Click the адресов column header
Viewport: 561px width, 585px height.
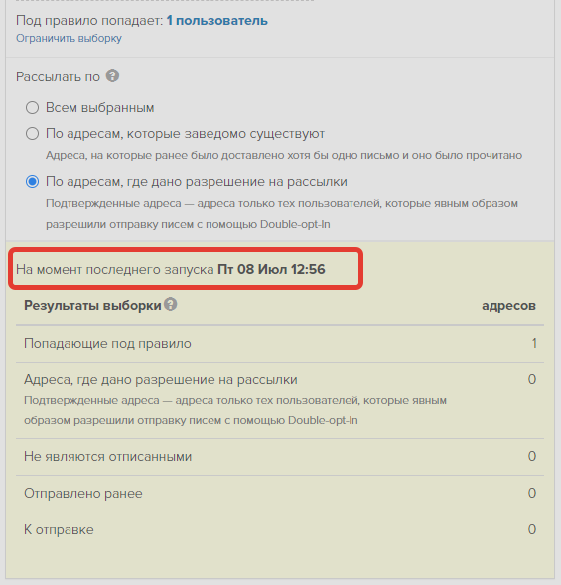pos(508,306)
